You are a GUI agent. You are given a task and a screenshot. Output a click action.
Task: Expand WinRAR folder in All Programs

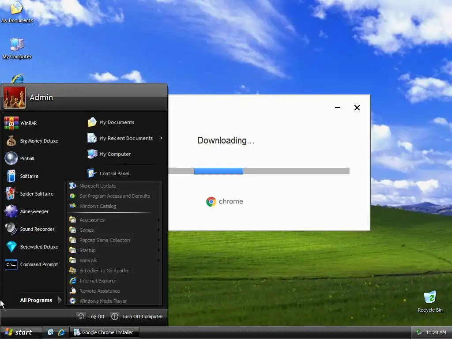115,260
